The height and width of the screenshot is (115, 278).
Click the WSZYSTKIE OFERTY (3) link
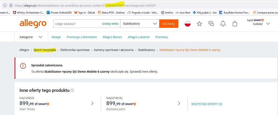click(x=207, y=104)
